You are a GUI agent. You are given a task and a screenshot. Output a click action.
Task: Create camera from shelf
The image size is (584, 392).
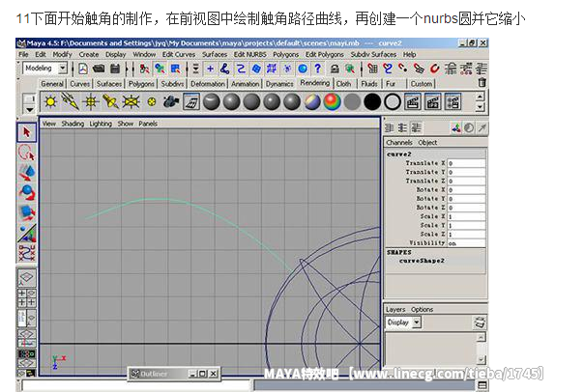[x=171, y=101]
